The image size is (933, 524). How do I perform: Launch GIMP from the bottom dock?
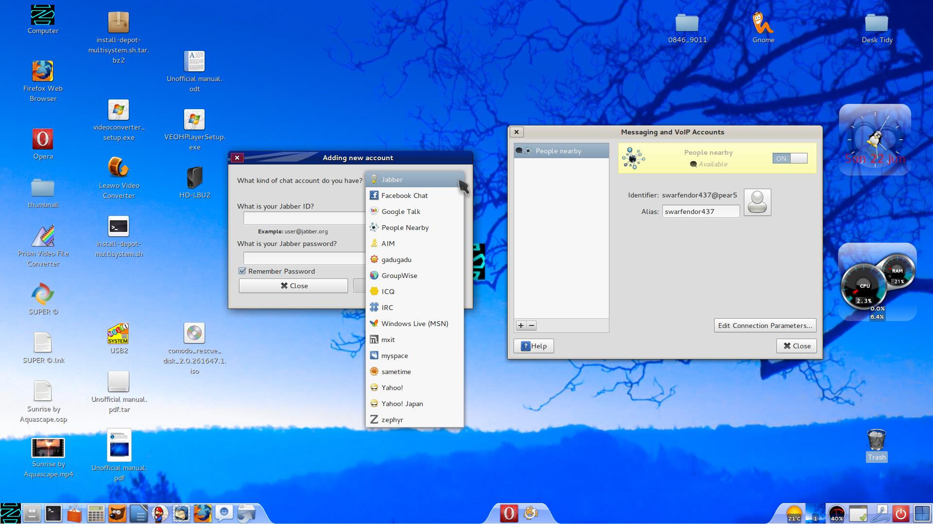(117, 513)
